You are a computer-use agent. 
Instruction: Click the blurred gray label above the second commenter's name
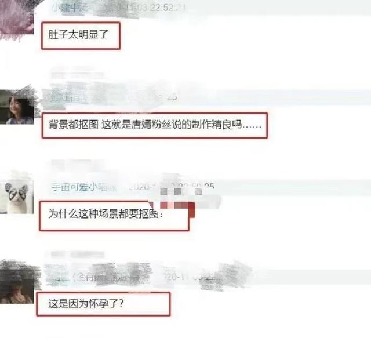click(77, 76)
